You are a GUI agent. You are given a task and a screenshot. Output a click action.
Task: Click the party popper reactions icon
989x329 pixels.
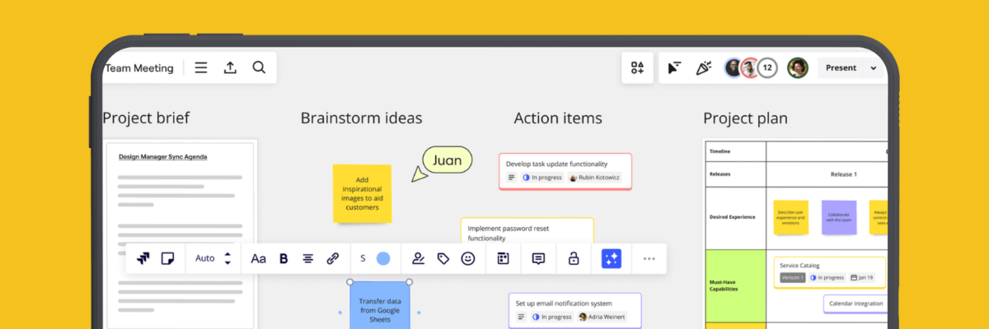(x=703, y=68)
